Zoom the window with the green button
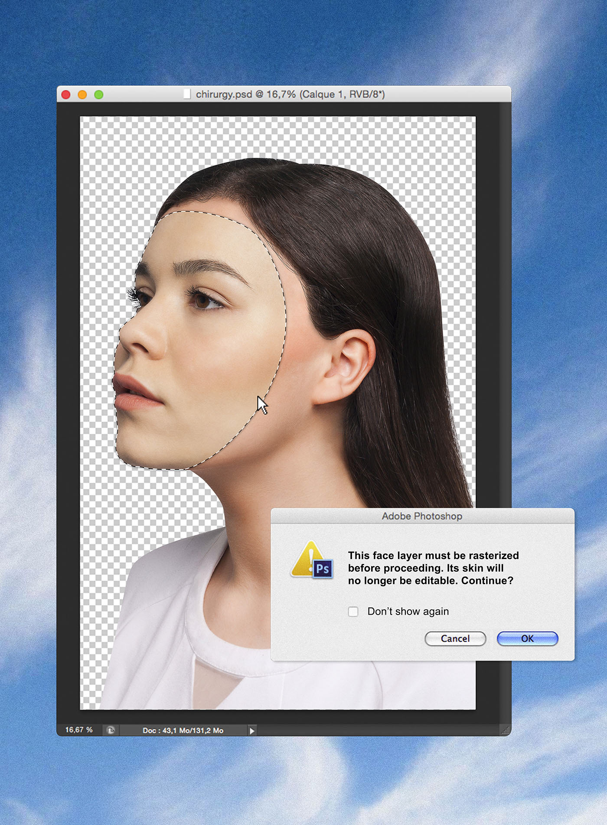The width and height of the screenshot is (607, 825). (99, 95)
